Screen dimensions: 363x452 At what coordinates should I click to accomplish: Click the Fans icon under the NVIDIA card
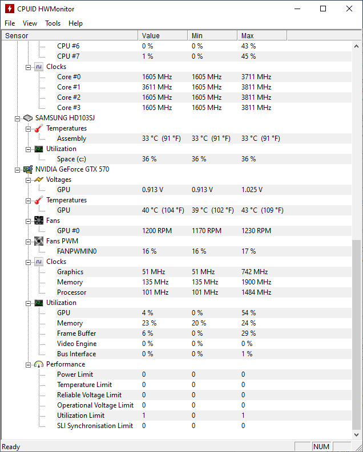coord(39,221)
